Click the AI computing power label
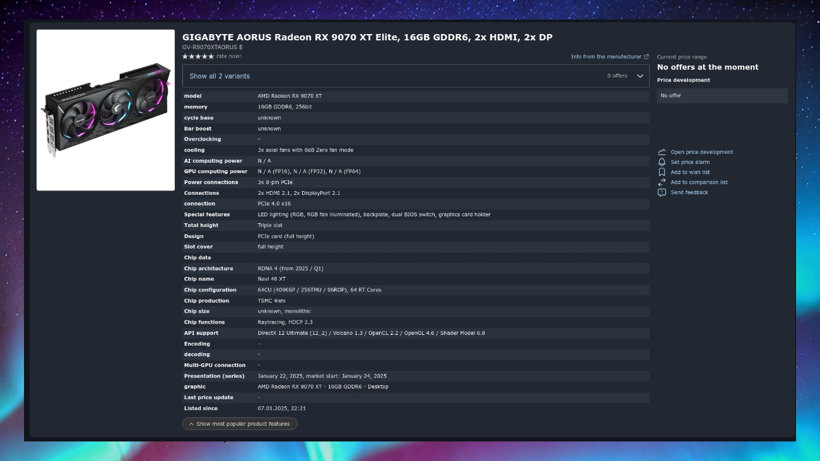 click(x=213, y=161)
